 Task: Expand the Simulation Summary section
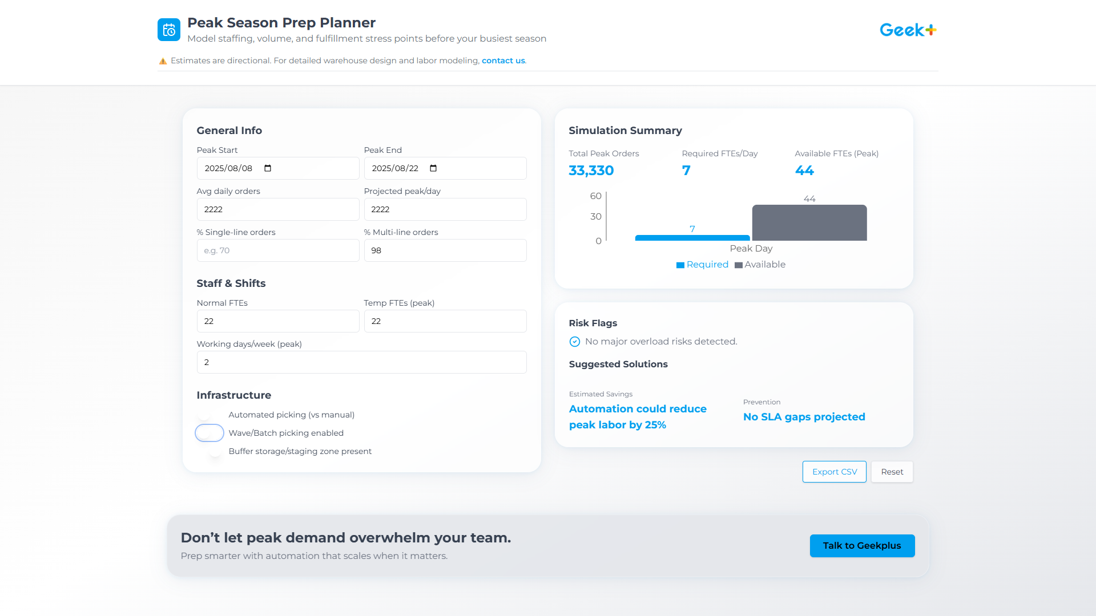625,131
